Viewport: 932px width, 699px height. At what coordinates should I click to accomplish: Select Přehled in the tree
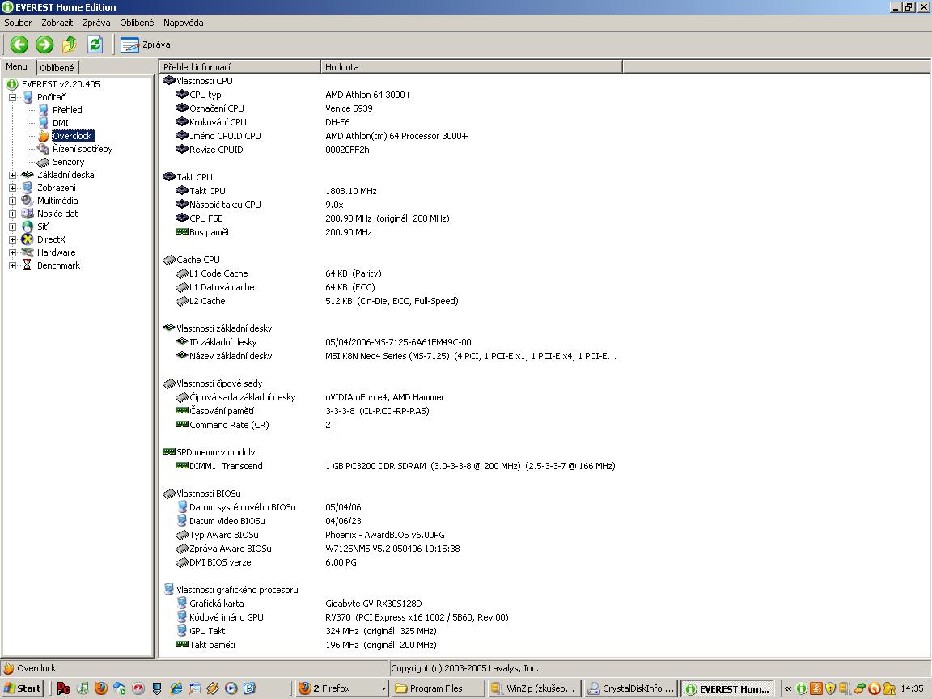(67, 110)
